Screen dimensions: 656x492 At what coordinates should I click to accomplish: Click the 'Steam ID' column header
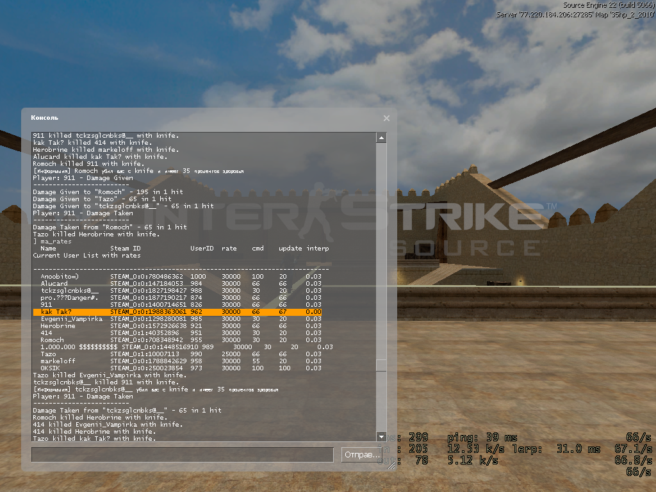tap(126, 249)
